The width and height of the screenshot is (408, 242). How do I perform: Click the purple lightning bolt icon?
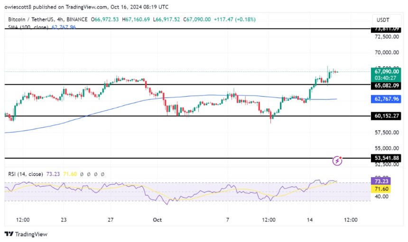point(337,161)
